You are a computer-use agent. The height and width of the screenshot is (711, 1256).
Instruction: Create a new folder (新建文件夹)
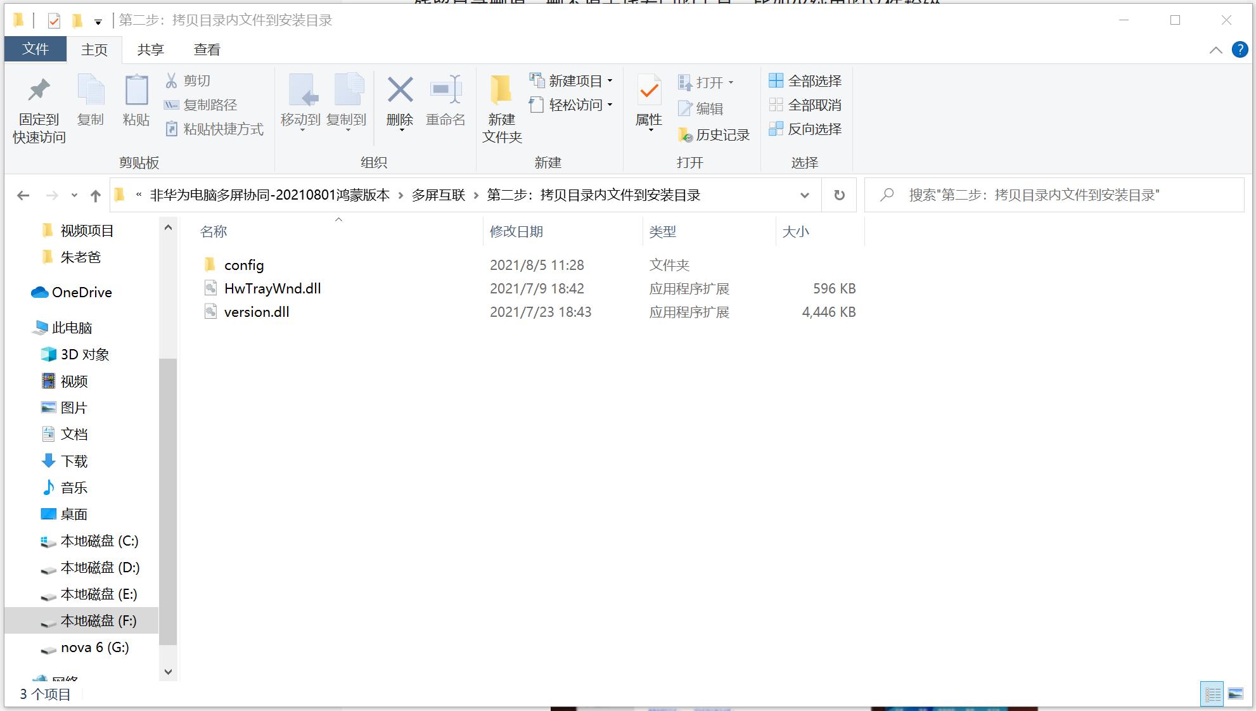(501, 108)
